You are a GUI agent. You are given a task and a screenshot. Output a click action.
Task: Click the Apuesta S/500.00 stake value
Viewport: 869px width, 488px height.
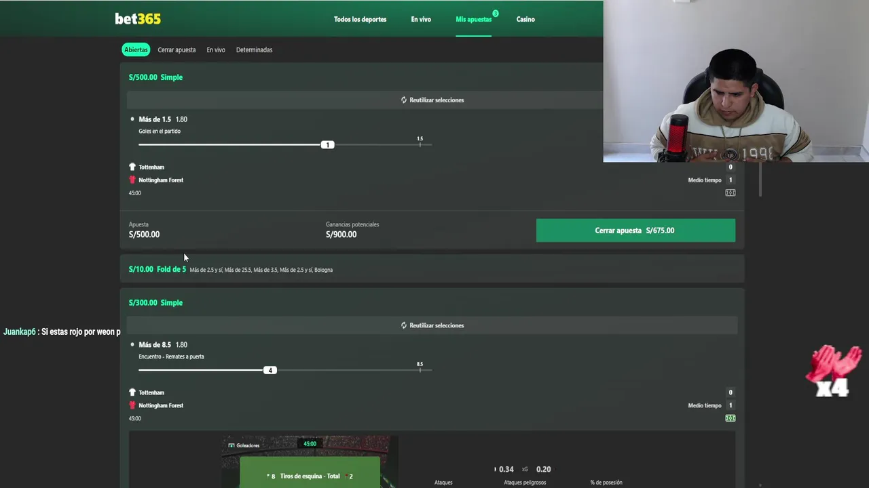pyautogui.click(x=144, y=235)
